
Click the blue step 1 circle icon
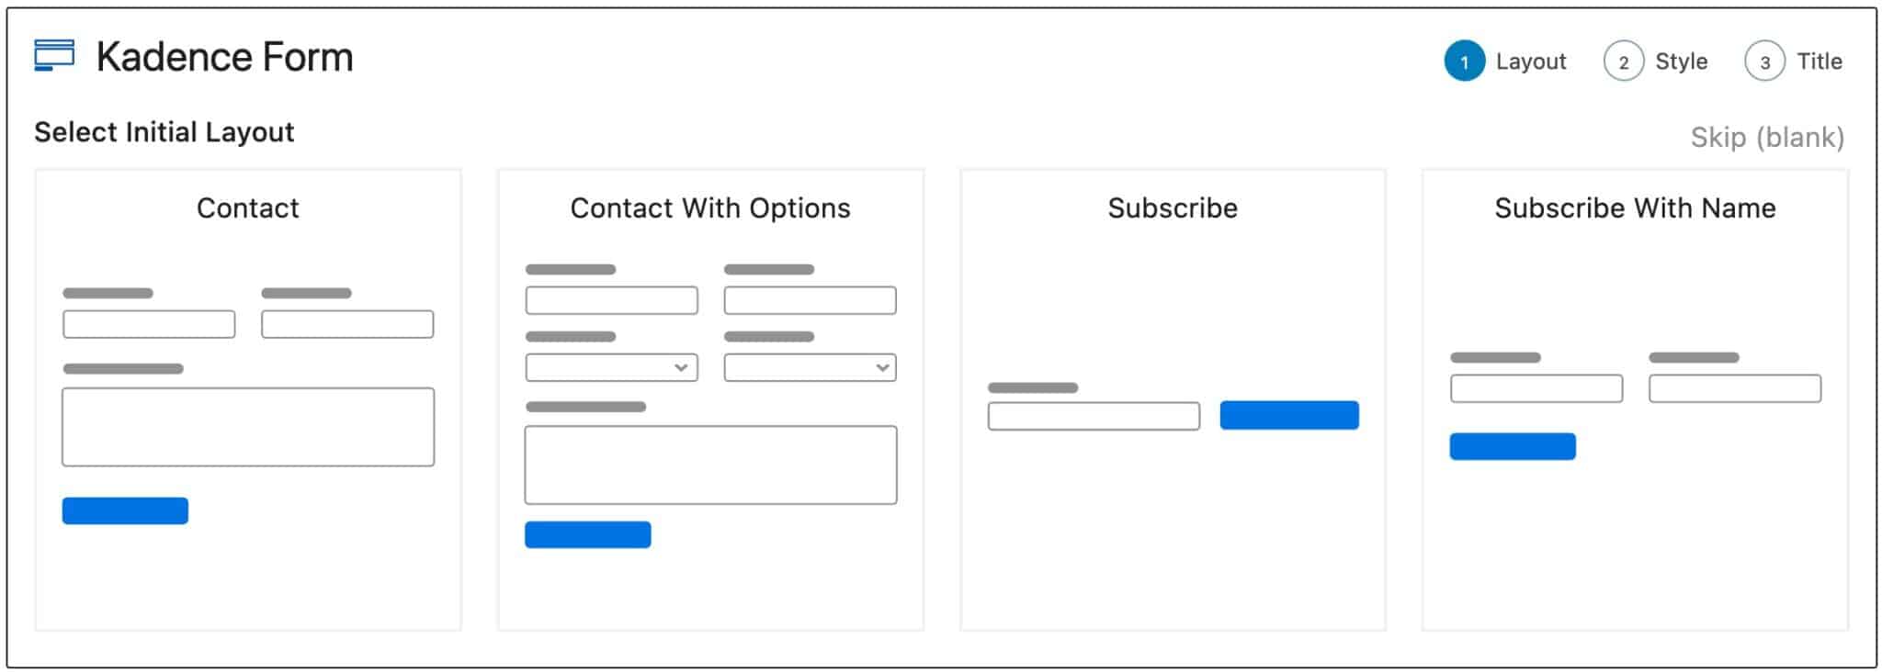pyautogui.click(x=1467, y=61)
